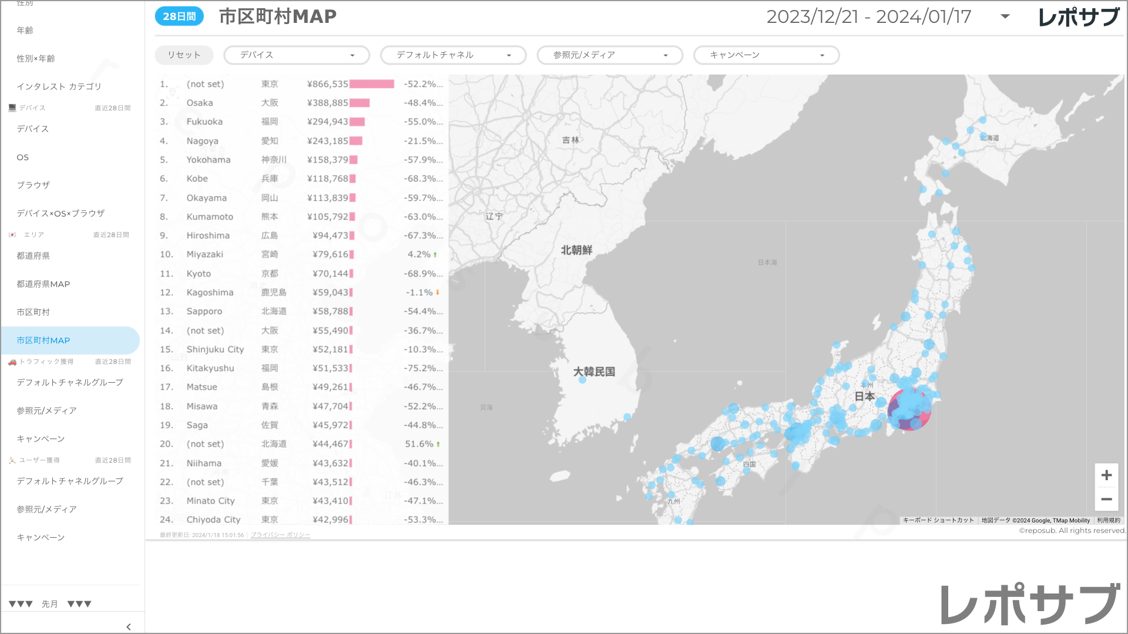The height and width of the screenshot is (634, 1128).
Task: Click the Japan flag icon beside エリア
Action: pos(12,235)
